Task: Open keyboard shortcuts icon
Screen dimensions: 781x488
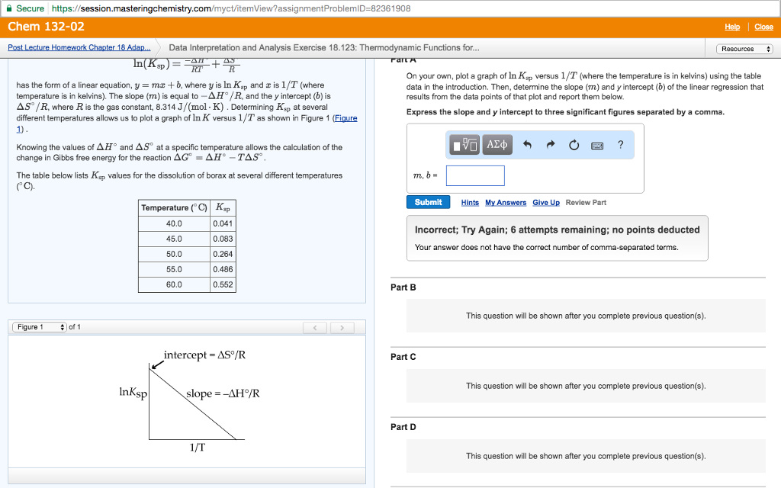Action: (x=598, y=145)
